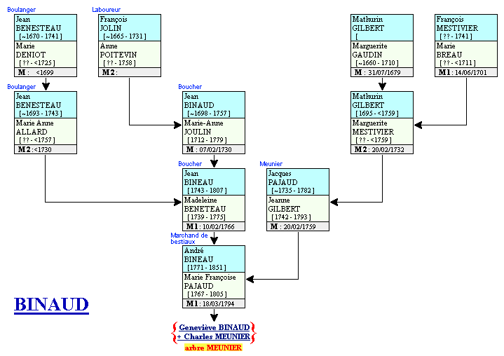The height and width of the screenshot is (356, 504).
Task: Select Jean BINEAU 1743-1807 cell
Action: (213, 182)
